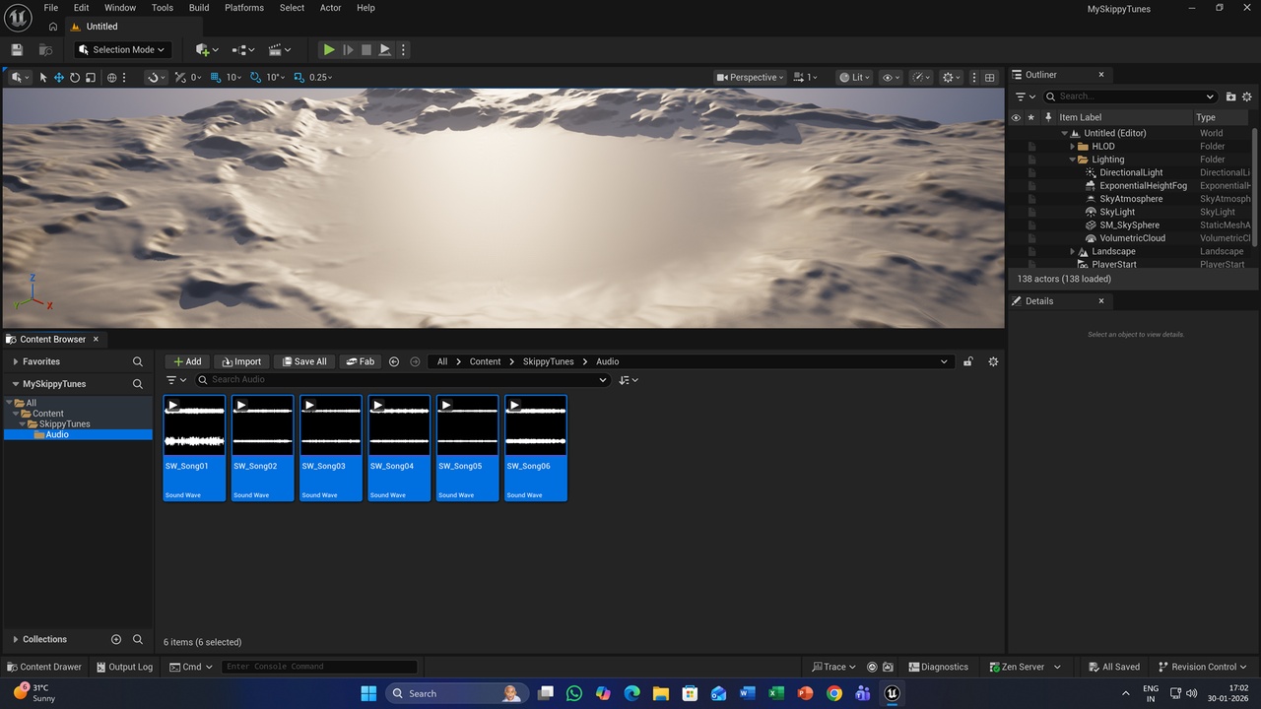
Task: Open the Actor menu
Action: [x=331, y=7]
